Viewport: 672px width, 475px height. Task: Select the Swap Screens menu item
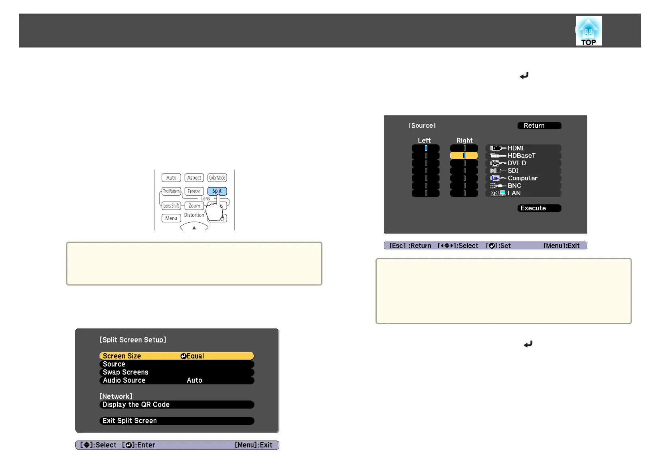(x=177, y=372)
